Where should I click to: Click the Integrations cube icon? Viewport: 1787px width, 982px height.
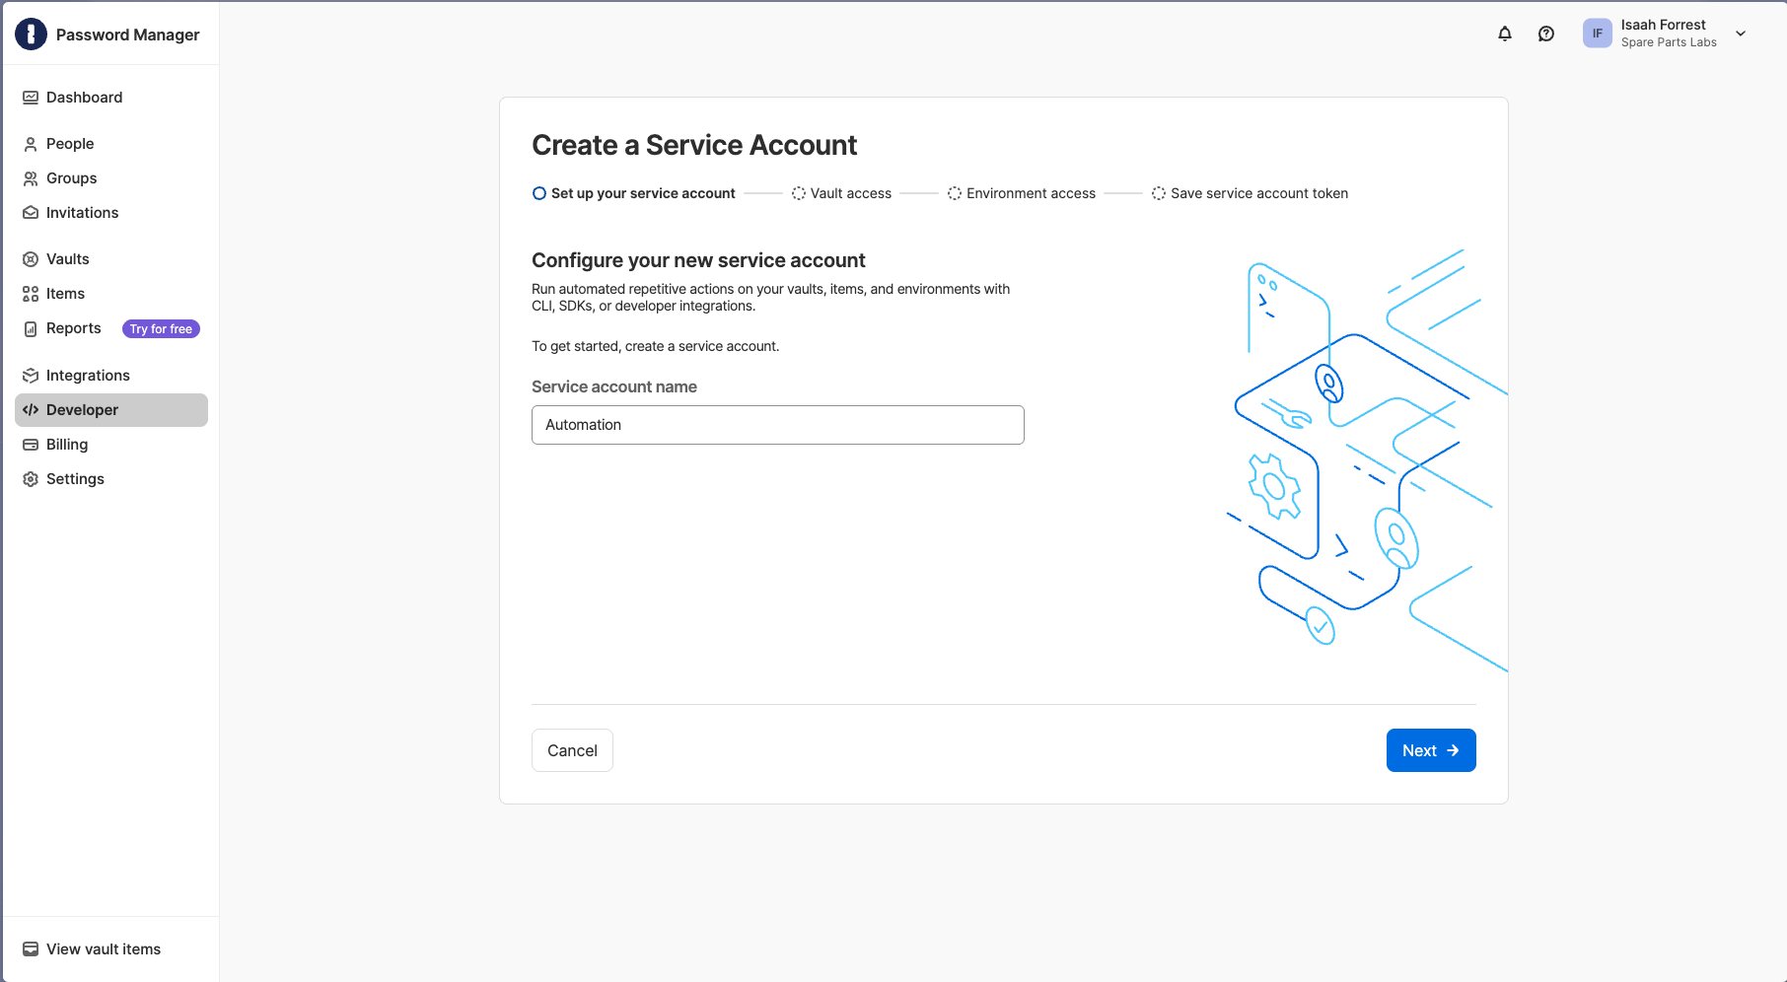(31, 376)
